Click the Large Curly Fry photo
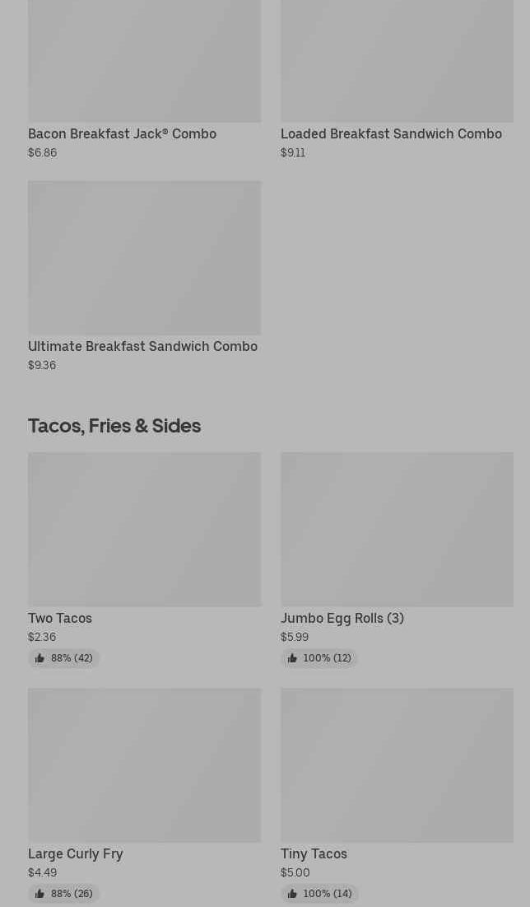 [x=144, y=764]
